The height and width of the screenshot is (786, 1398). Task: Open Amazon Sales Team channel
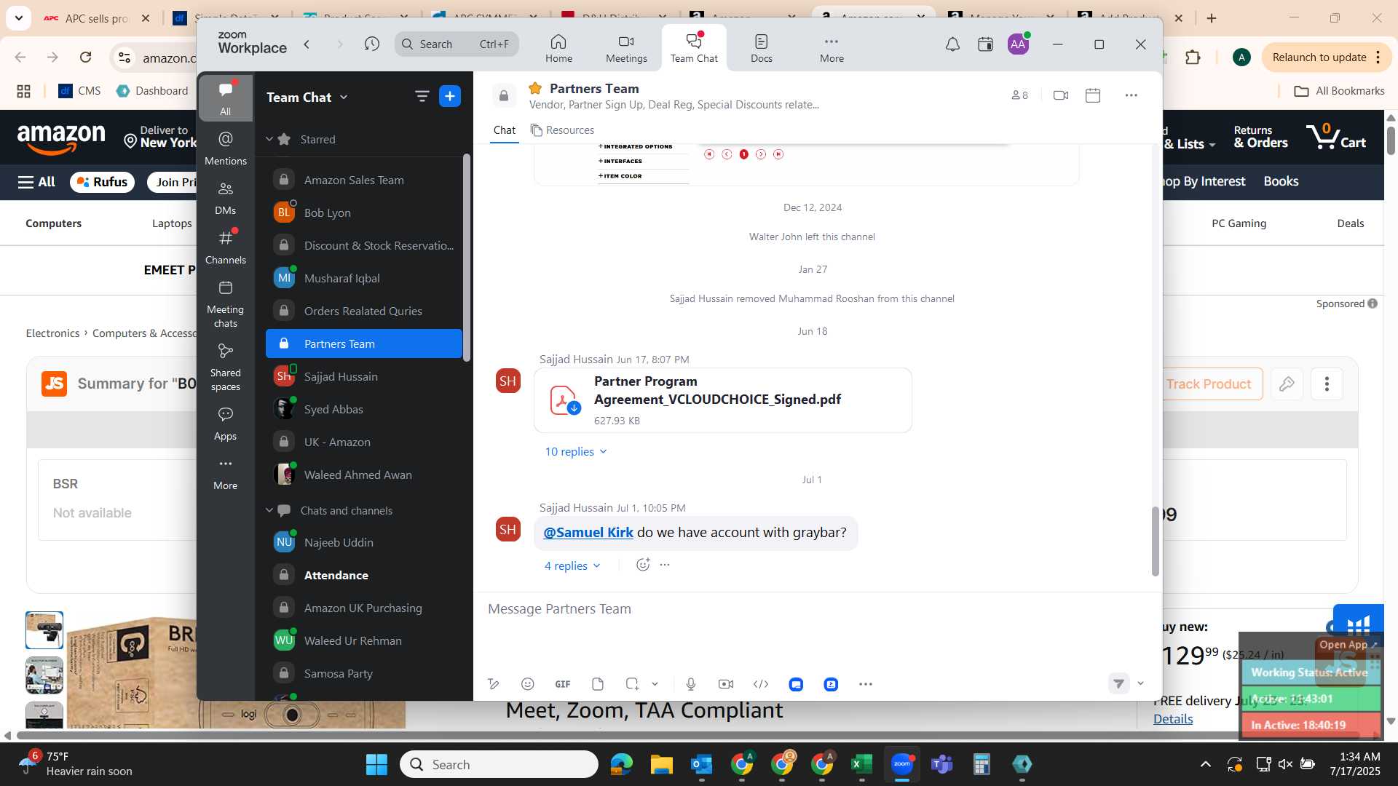click(363, 180)
